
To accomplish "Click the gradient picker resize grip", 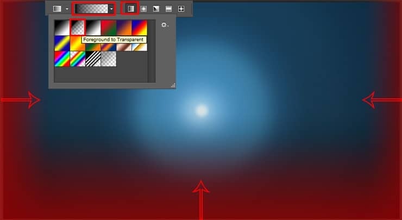I will coord(173,85).
